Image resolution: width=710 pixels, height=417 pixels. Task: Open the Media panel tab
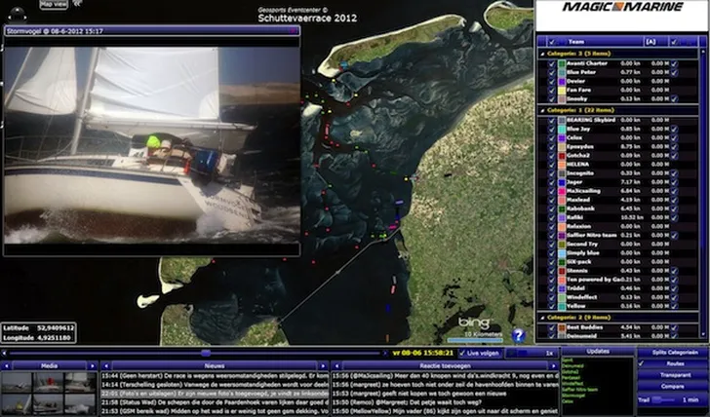click(x=49, y=365)
